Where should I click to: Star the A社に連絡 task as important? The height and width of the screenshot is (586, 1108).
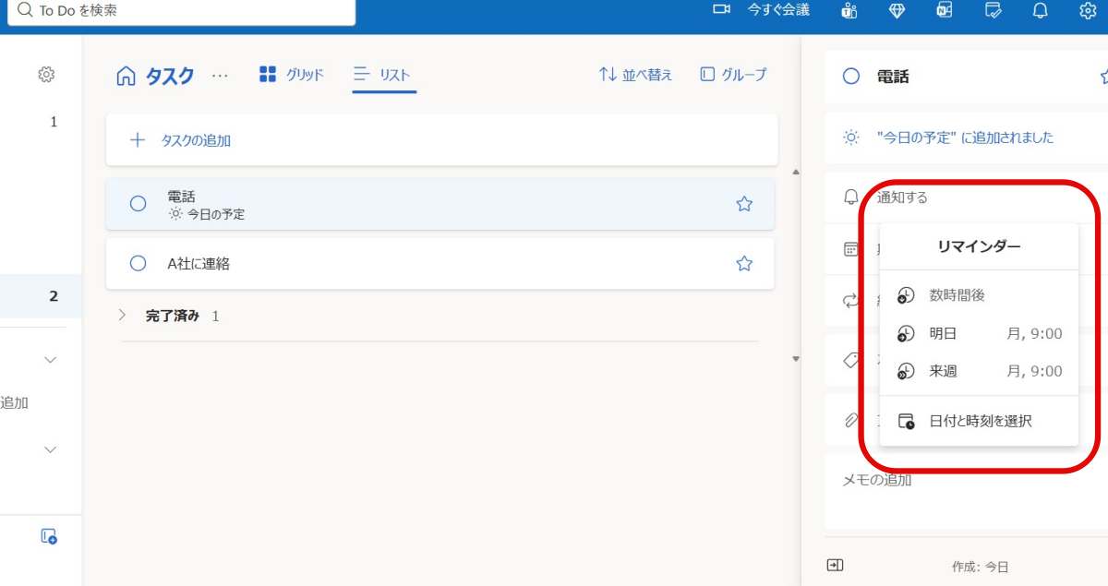pyautogui.click(x=744, y=263)
